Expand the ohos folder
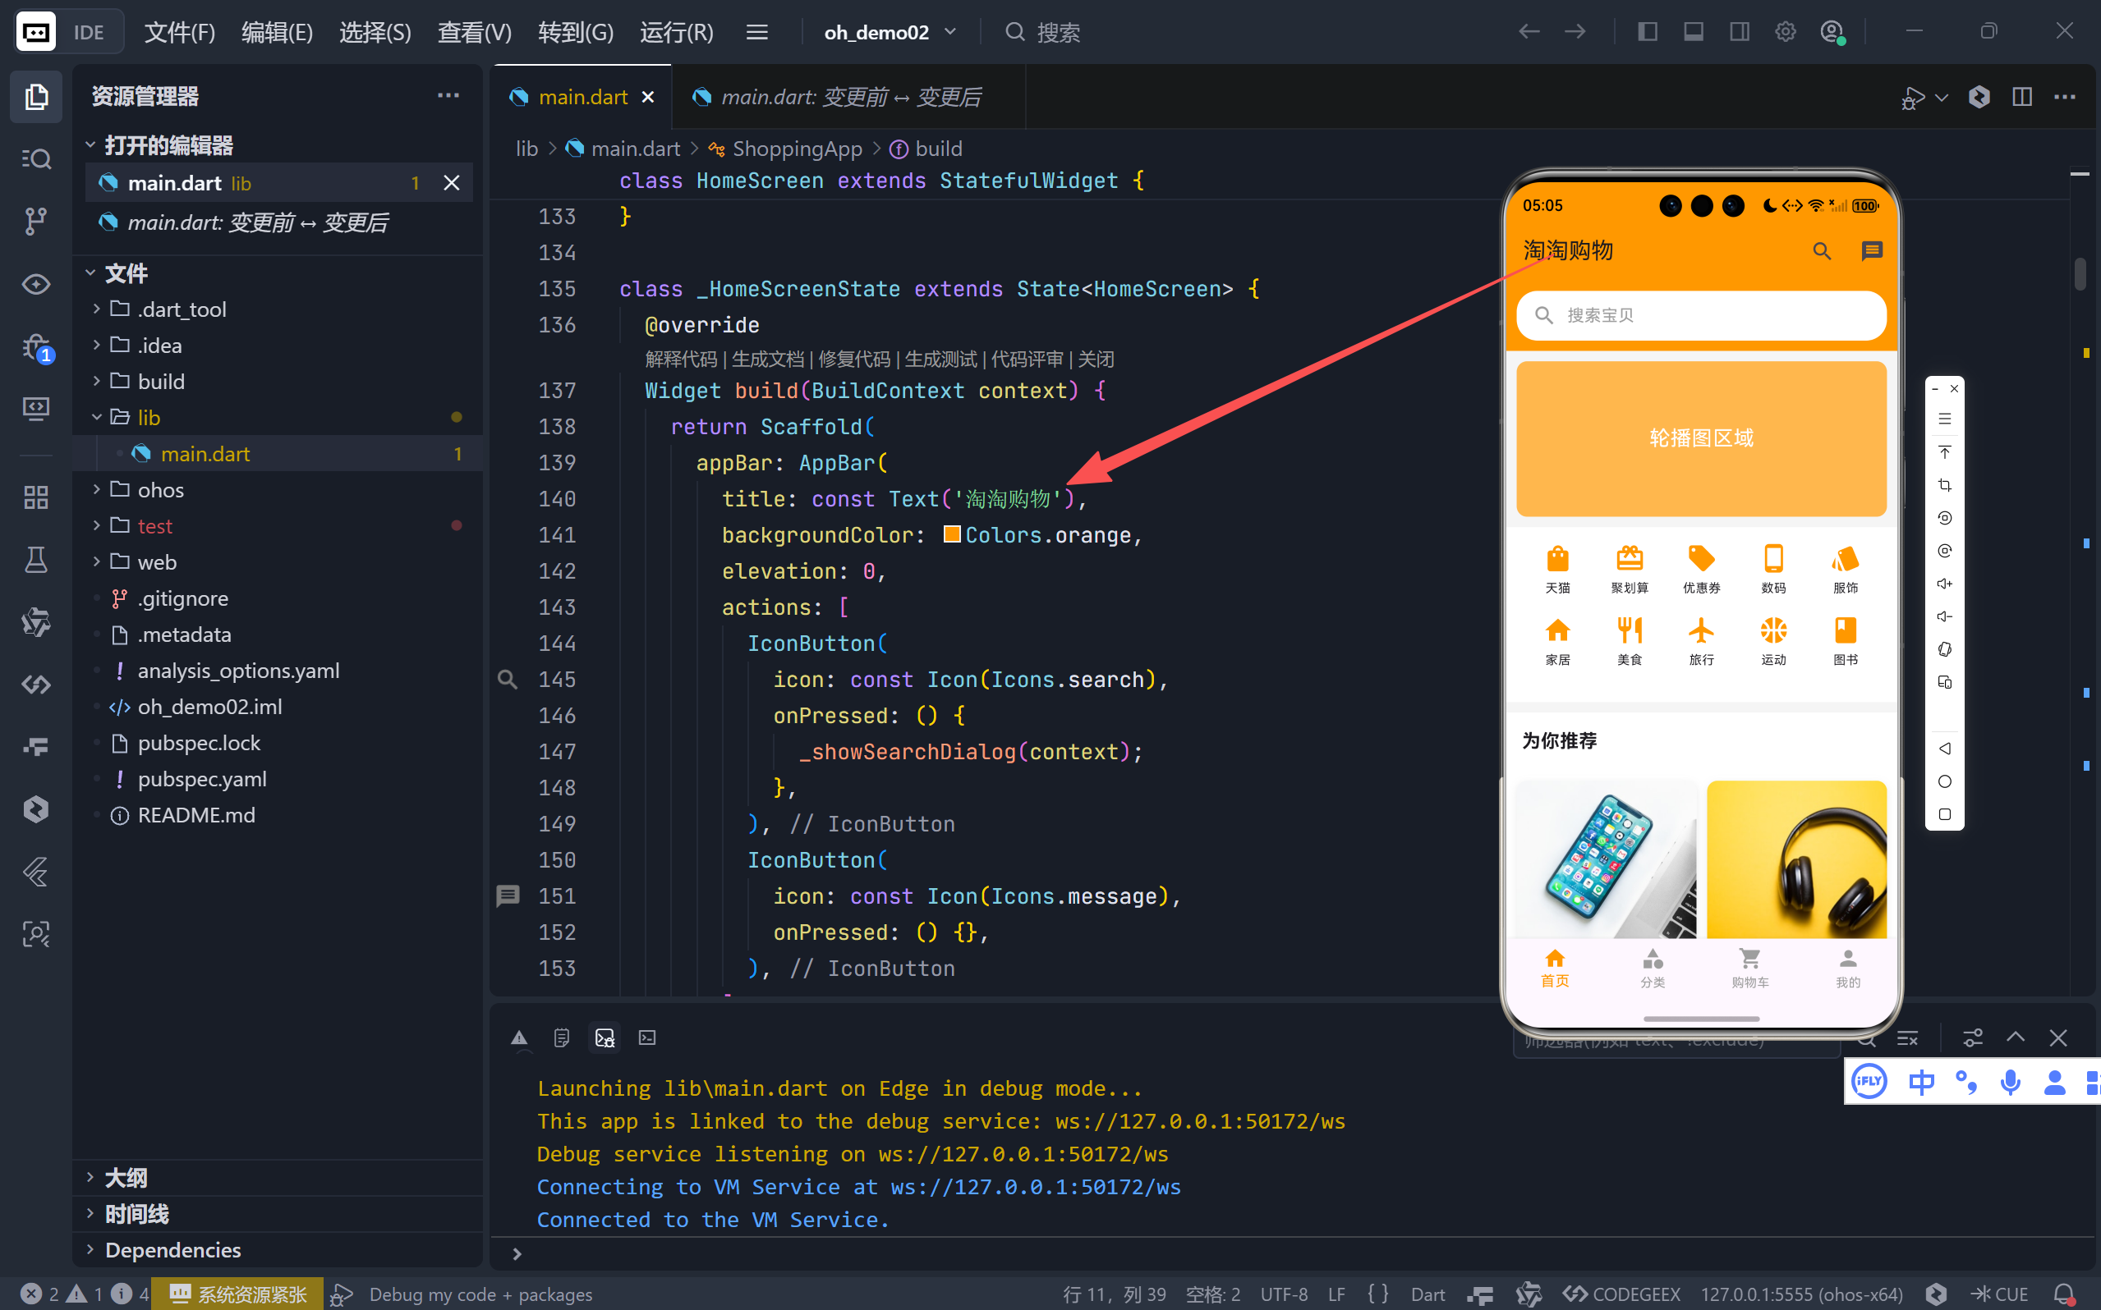This screenshot has height=1310, width=2101. coord(160,490)
